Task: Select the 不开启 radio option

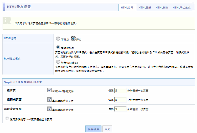Action: [x=58, y=39]
